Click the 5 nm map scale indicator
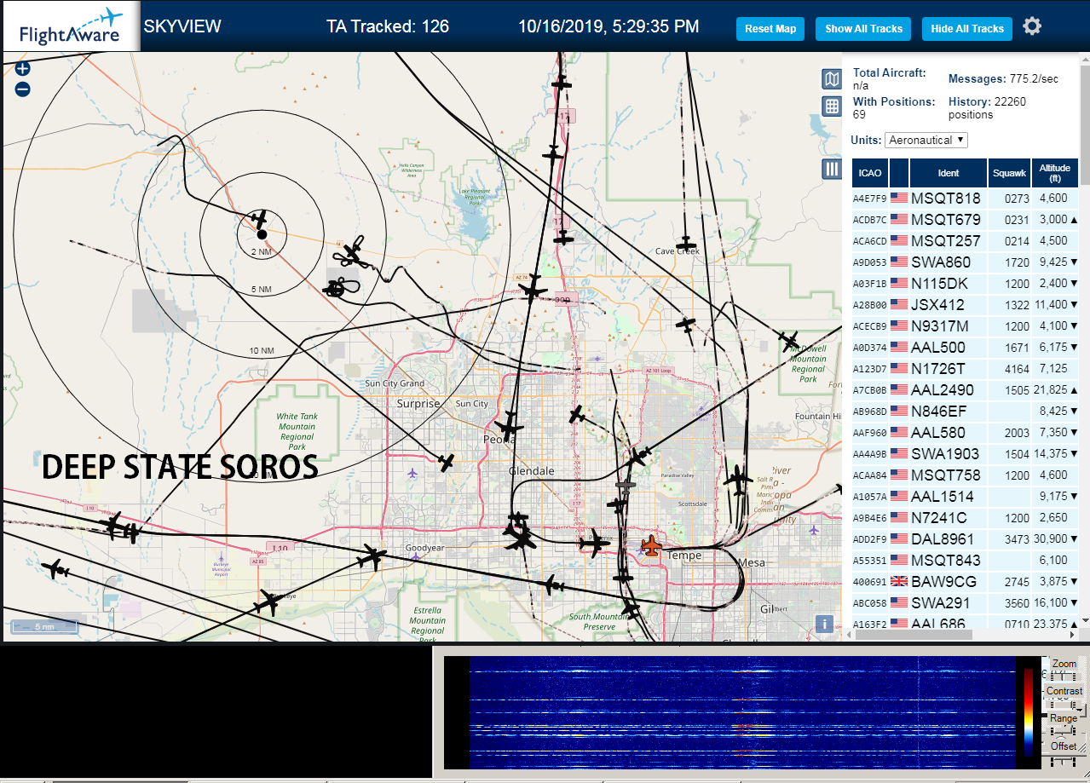 coord(43,626)
